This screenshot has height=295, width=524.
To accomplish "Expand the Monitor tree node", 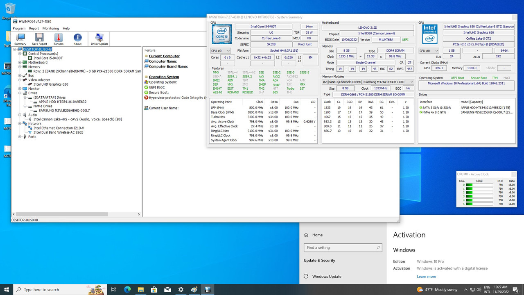I will click(20, 88).
